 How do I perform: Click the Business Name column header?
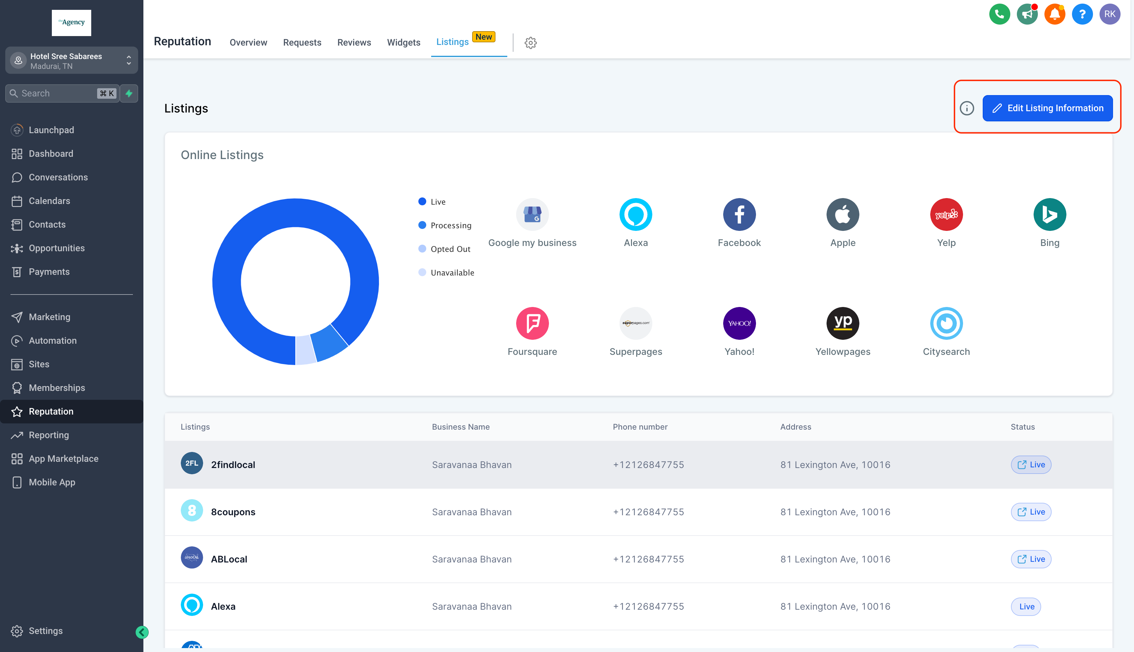click(x=460, y=427)
